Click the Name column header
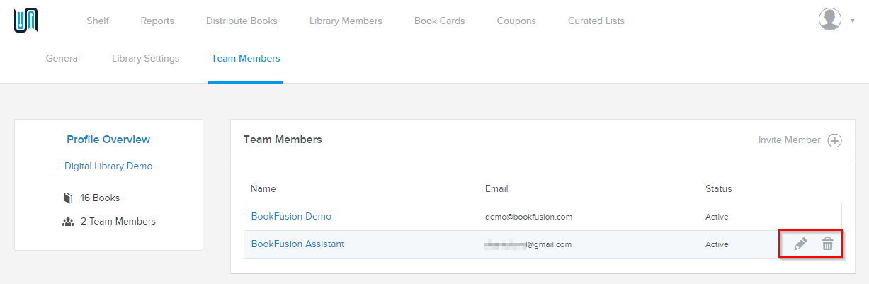This screenshot has width=869, height=284. pyautogui.click(x=263, y=188)
